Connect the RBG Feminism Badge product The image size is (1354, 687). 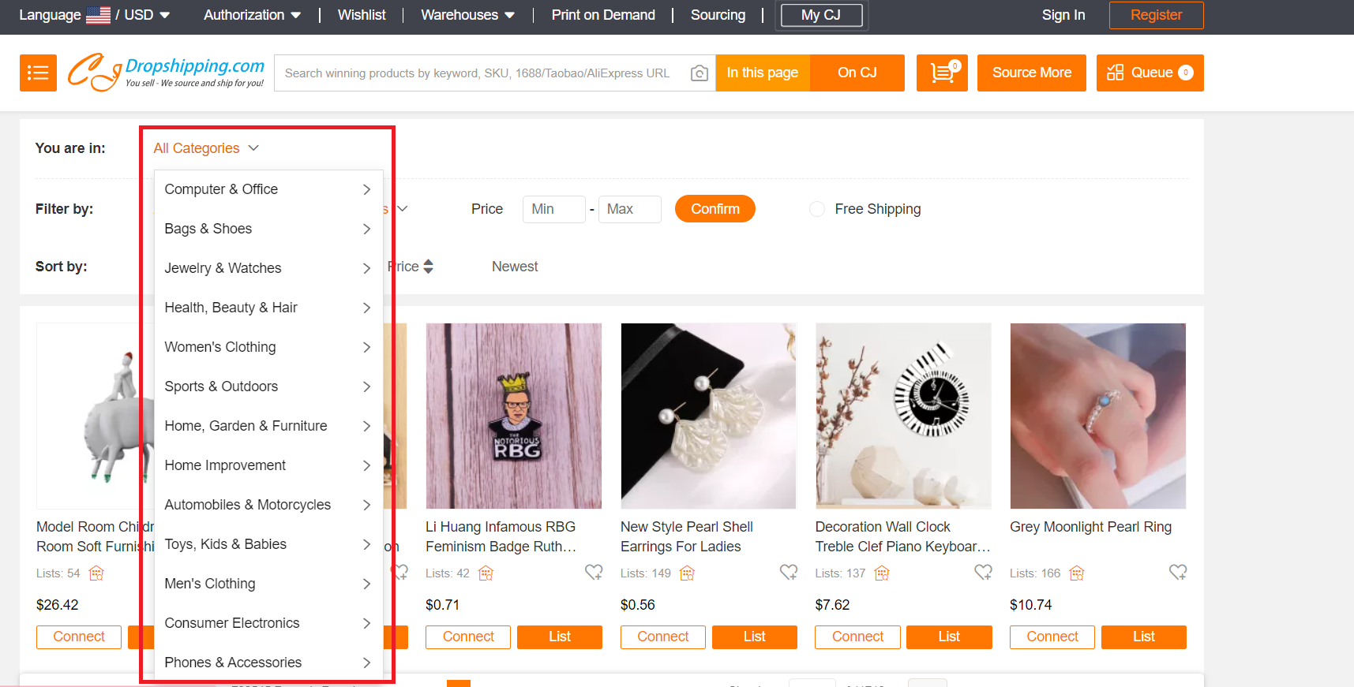(x=468, y=637)
